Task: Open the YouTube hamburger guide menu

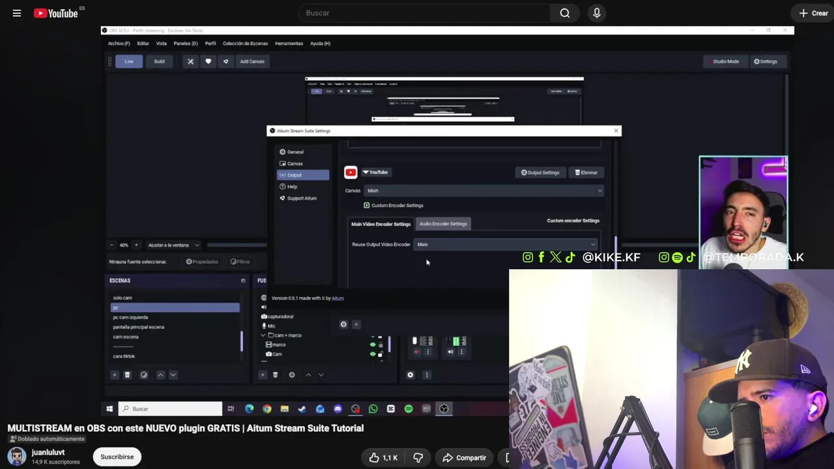Action: tap(17, 13)
